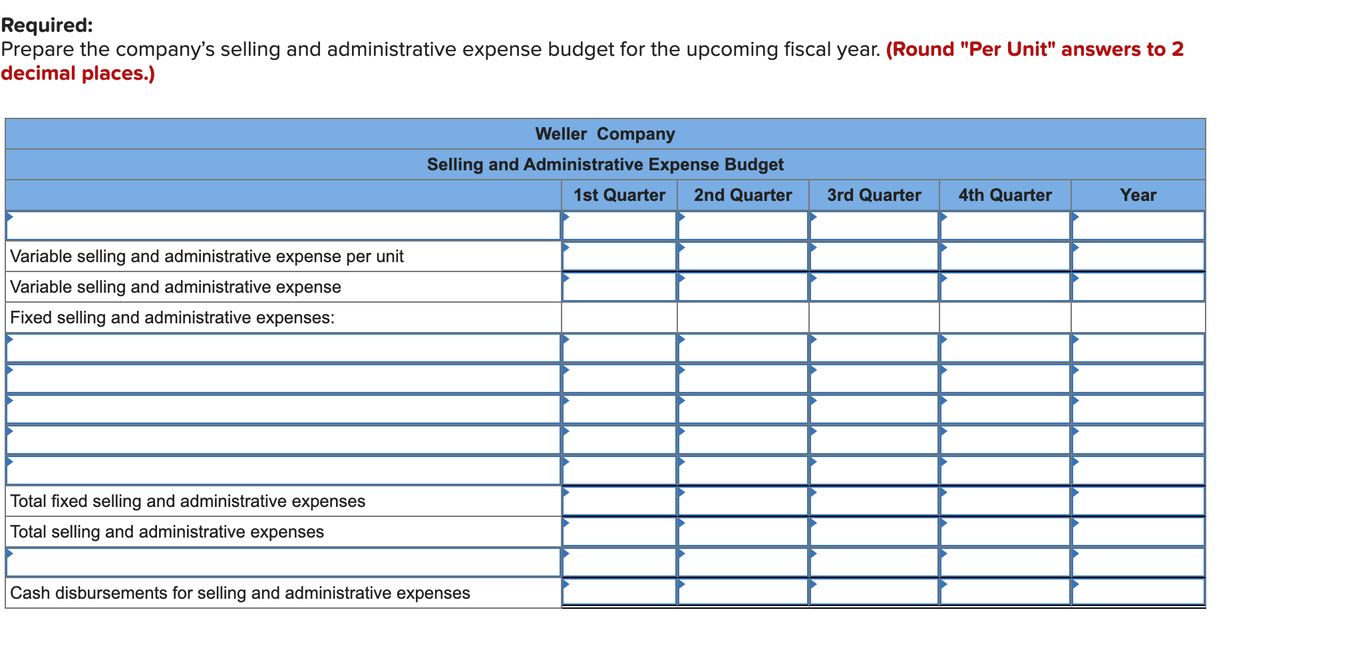Select the 2nd Quarter variable expense per unit cell

[743, 256]
